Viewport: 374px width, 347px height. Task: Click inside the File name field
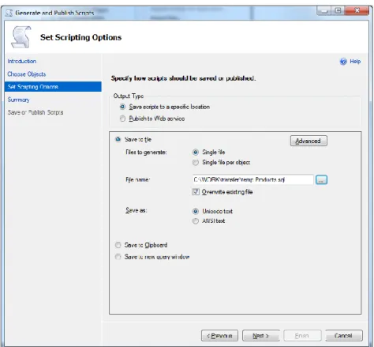pyautogui.click(x=252, y=179)
